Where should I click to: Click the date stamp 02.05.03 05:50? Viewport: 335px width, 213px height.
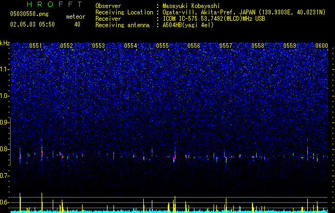point(32,24)
